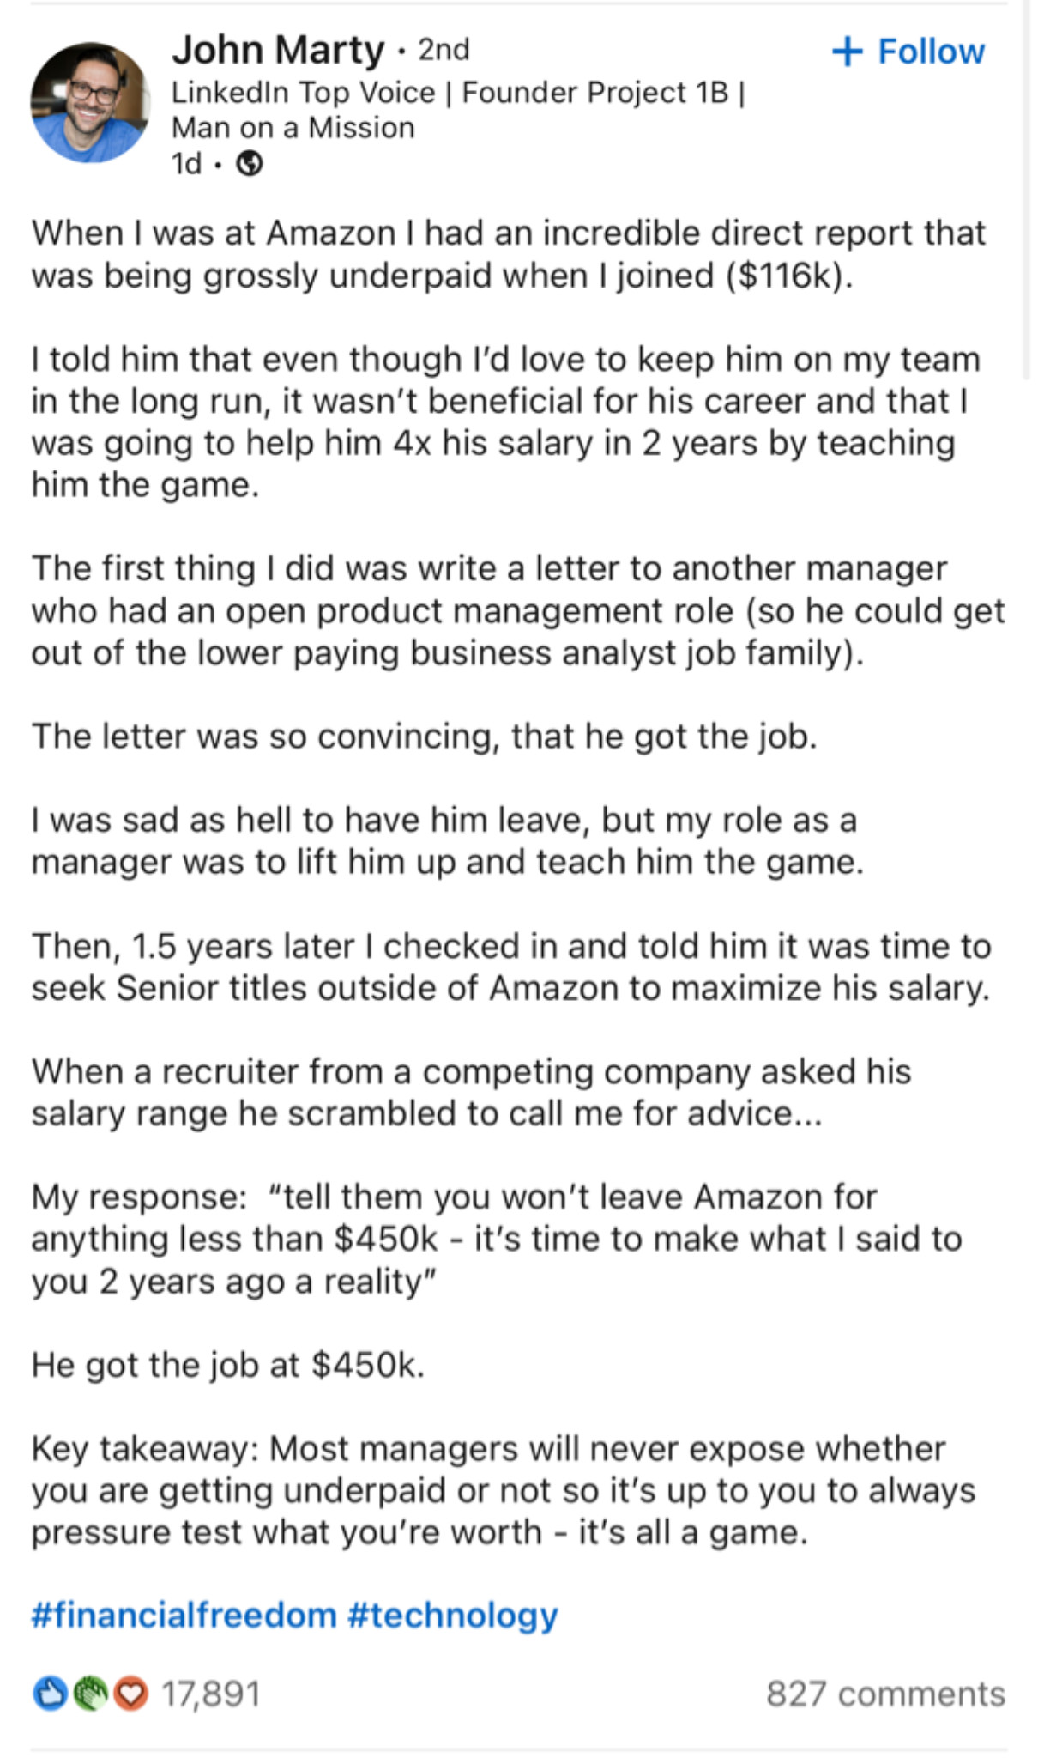Open the 827 comments link
Viewport: 1038px width, 1758px height.
click(885, 1694)
